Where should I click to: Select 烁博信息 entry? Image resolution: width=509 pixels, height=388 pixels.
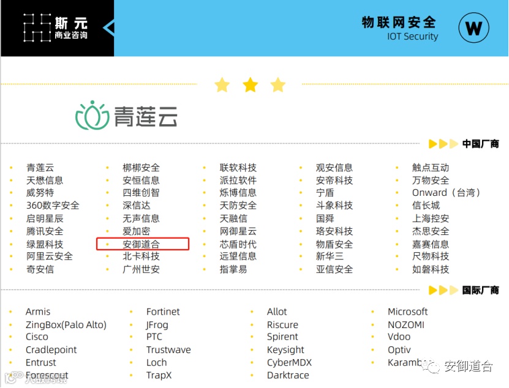(238, 193)
